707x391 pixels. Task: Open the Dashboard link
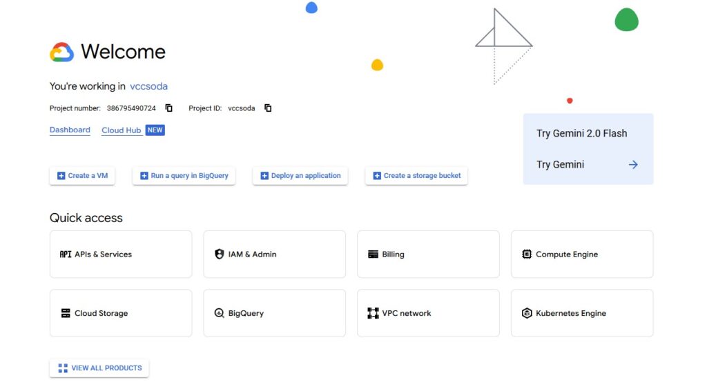70,130
